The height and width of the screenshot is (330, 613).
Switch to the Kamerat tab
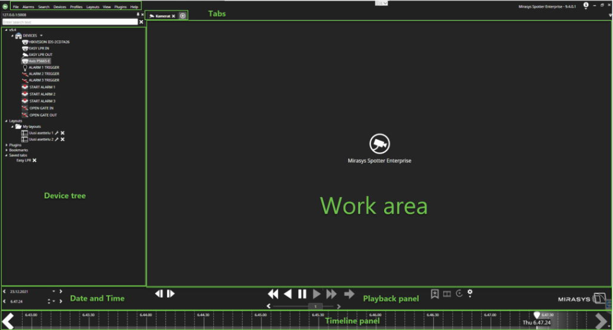(x=162, y=16)
